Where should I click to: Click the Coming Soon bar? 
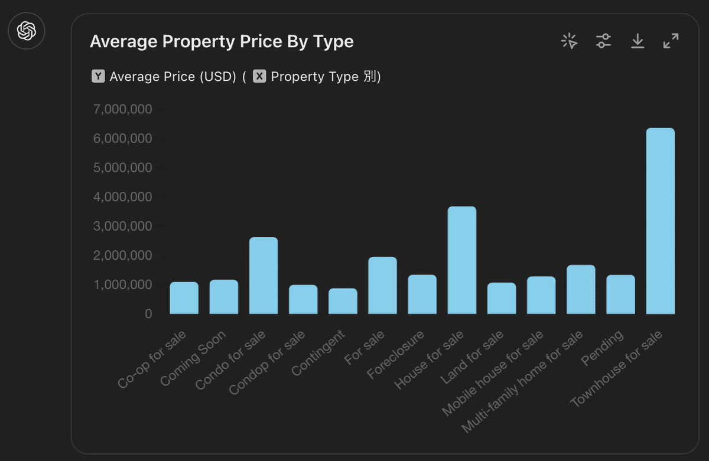click(x=224, y=297)
